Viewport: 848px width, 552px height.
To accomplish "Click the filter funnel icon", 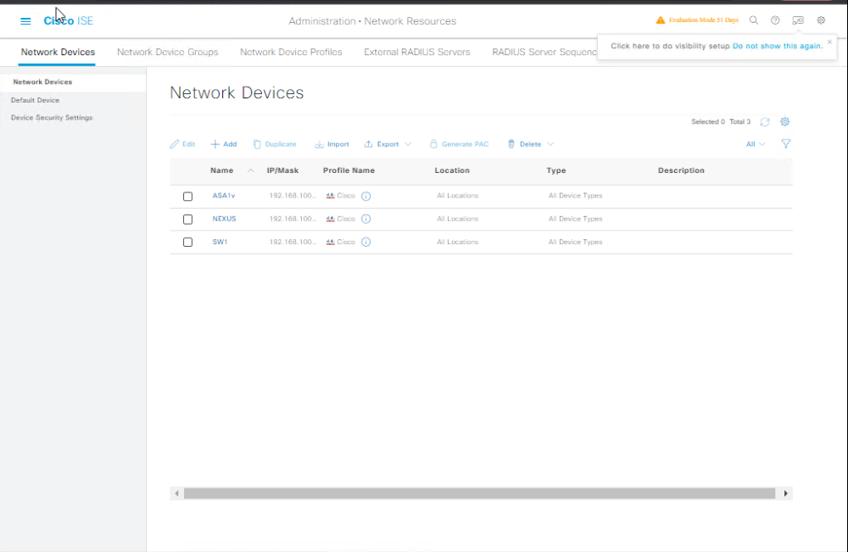I will point(786,144).
